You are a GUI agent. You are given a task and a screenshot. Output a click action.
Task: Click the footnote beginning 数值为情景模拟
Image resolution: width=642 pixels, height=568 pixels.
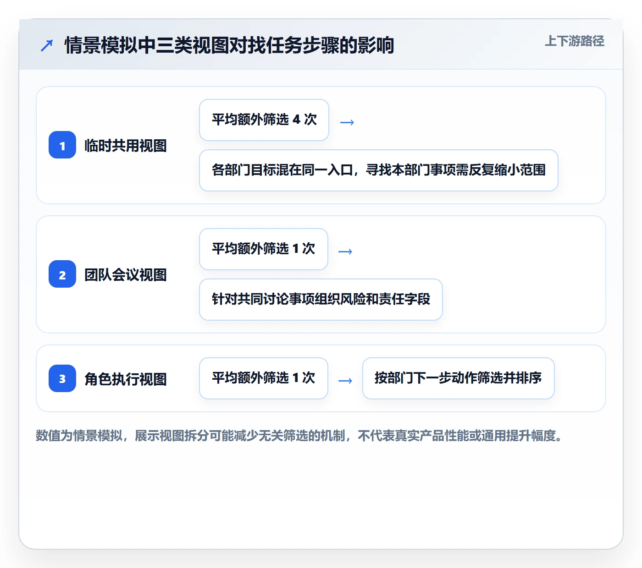pyautogui.click(x=299, y=436)
